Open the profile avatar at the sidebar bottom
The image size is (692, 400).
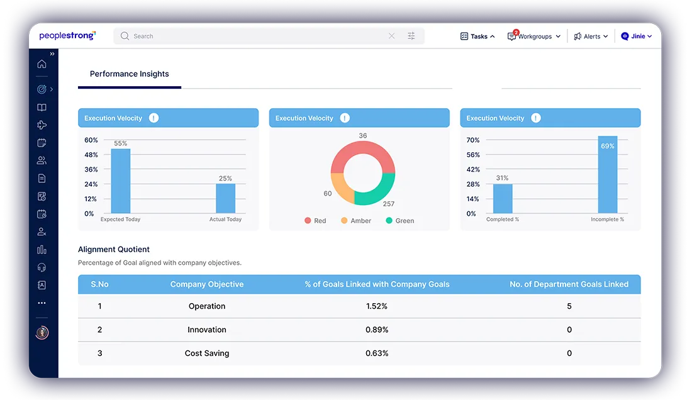(42, 333)
